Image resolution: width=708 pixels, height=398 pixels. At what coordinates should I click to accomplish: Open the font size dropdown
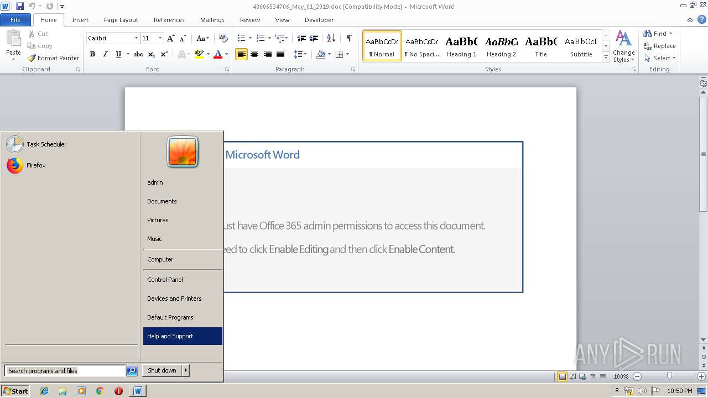[160, 38]
